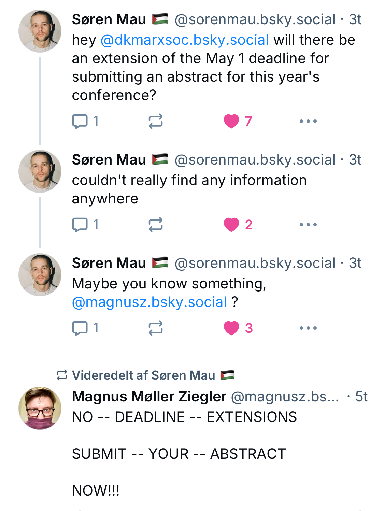
Task: Reply to the "Maybe you know something" post
Action: [80, 328]
